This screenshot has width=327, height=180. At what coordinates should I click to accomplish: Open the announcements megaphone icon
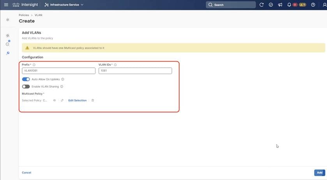[280, 5]
